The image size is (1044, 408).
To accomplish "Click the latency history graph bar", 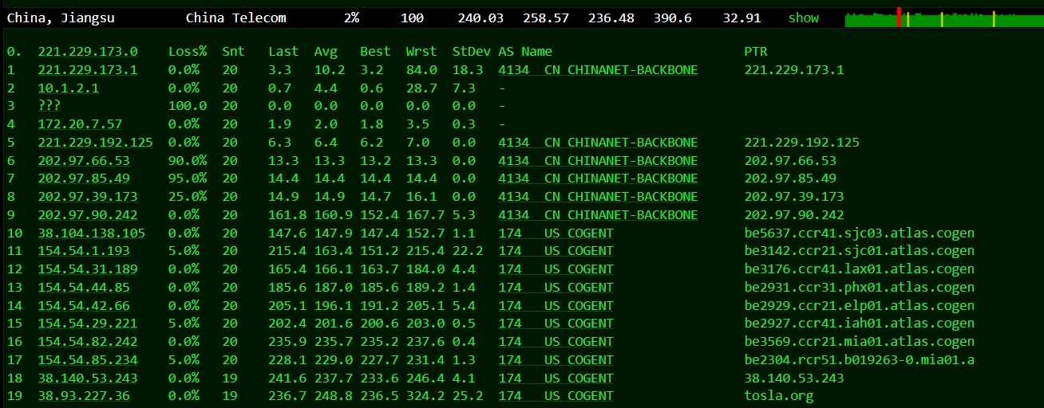I will [944, 18].
